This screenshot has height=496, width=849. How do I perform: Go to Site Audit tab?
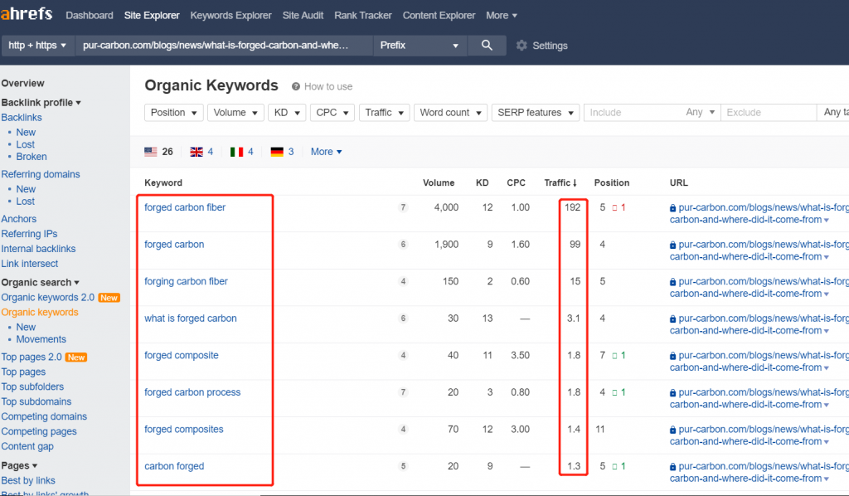click(x=303, y=15)
